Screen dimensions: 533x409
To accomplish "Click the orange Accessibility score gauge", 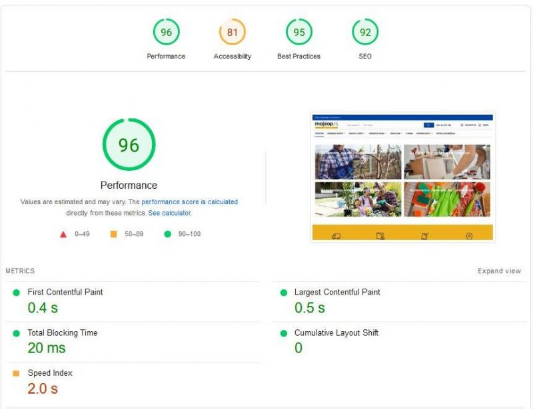I will (231, 30).
